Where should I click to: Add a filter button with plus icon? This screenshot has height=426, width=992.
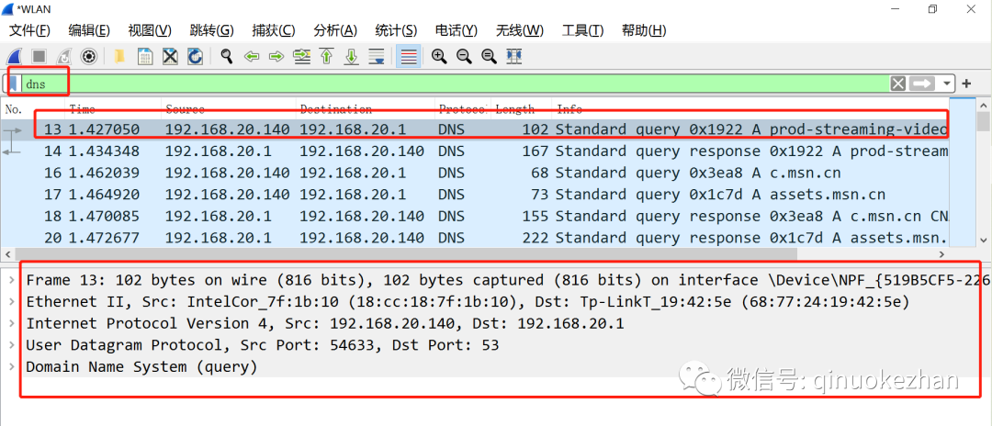pos(966,84)
